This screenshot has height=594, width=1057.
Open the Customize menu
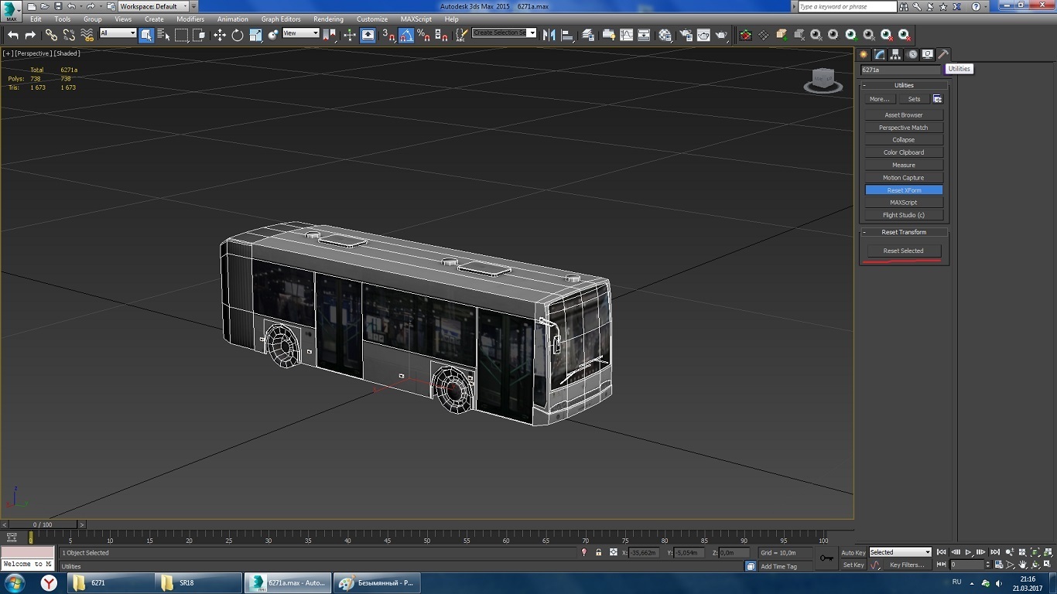pos(372,19)
